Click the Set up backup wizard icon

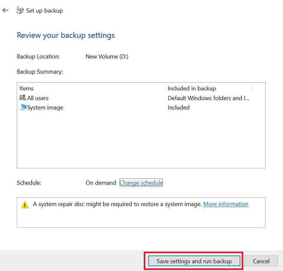(x=20, y=10)
